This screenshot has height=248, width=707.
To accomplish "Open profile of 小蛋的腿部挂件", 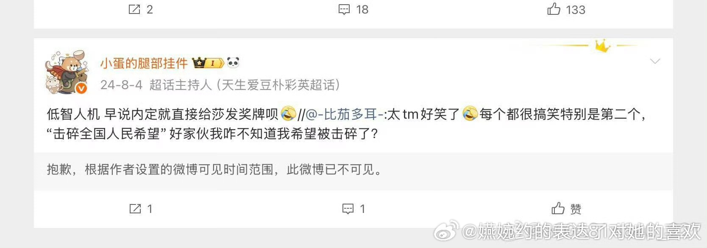I will tap(144, 63).
